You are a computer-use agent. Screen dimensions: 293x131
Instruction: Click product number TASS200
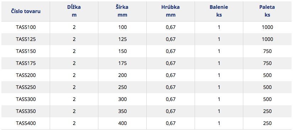(x=26, y=75)
